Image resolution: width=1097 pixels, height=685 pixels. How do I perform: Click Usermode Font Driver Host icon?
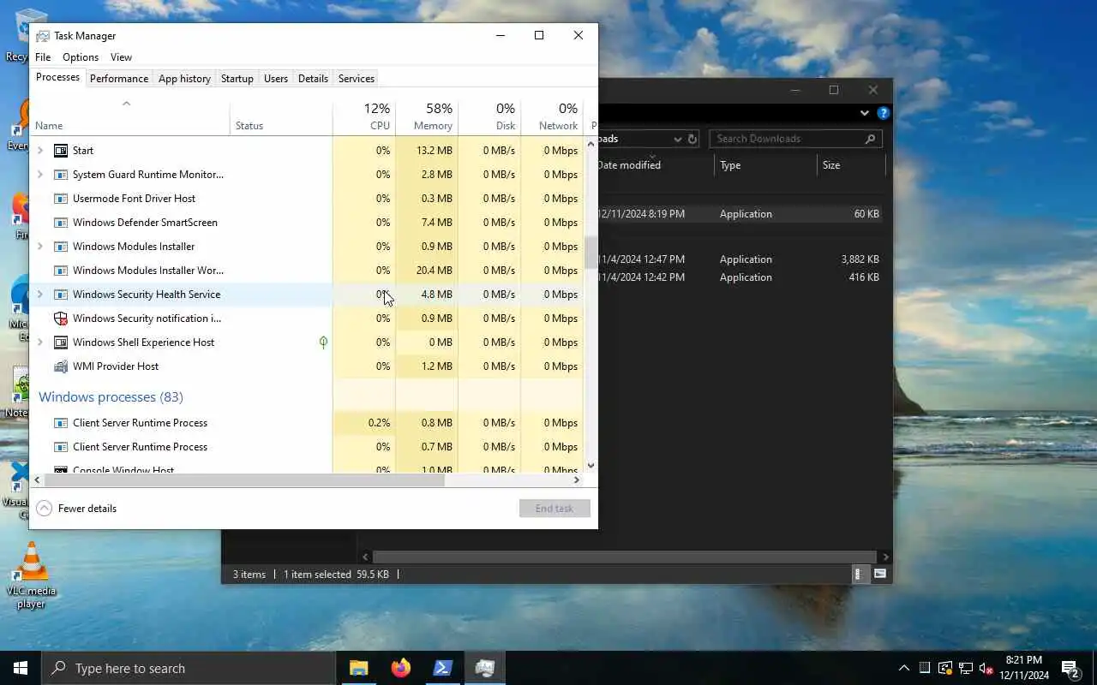coord(61,199)
